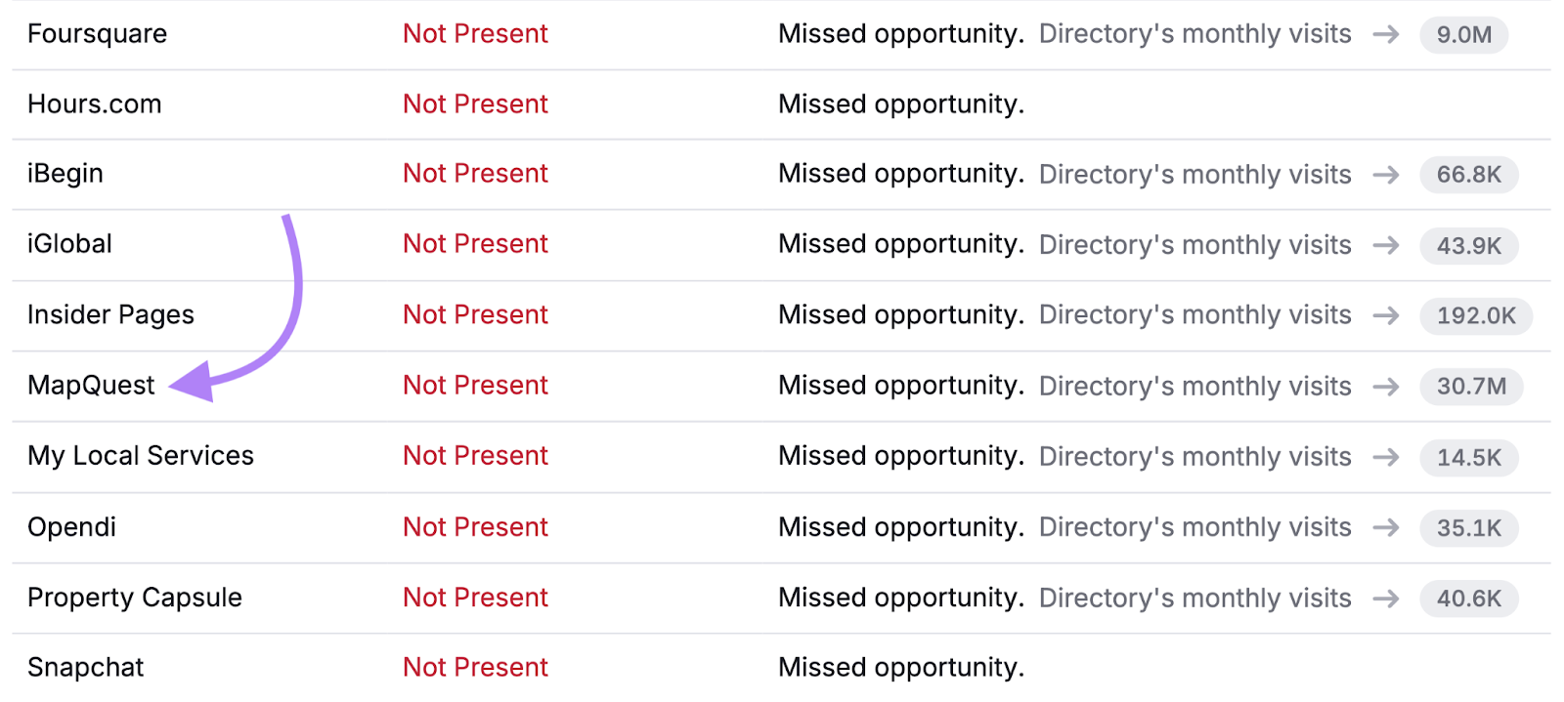Click the 66.8K visits badge for iBegin

pyautogui.click(x=1469, y=175)
